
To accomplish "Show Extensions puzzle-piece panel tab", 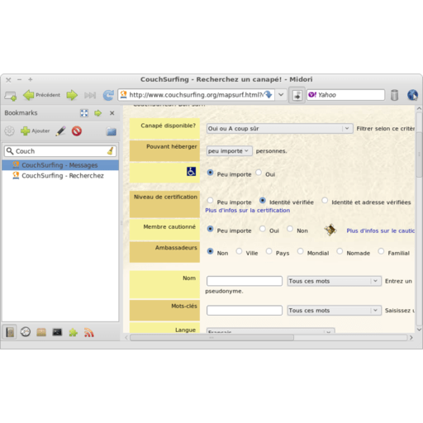I will [73, 332].
